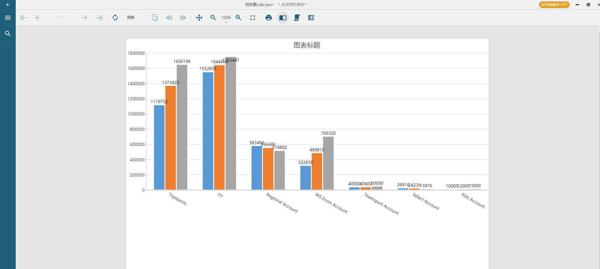Viewport: 600px width, 269px height.
Task: Click the Topsports axis label
Action: point(178,199)
